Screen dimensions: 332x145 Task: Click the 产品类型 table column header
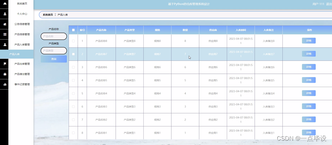130,30
